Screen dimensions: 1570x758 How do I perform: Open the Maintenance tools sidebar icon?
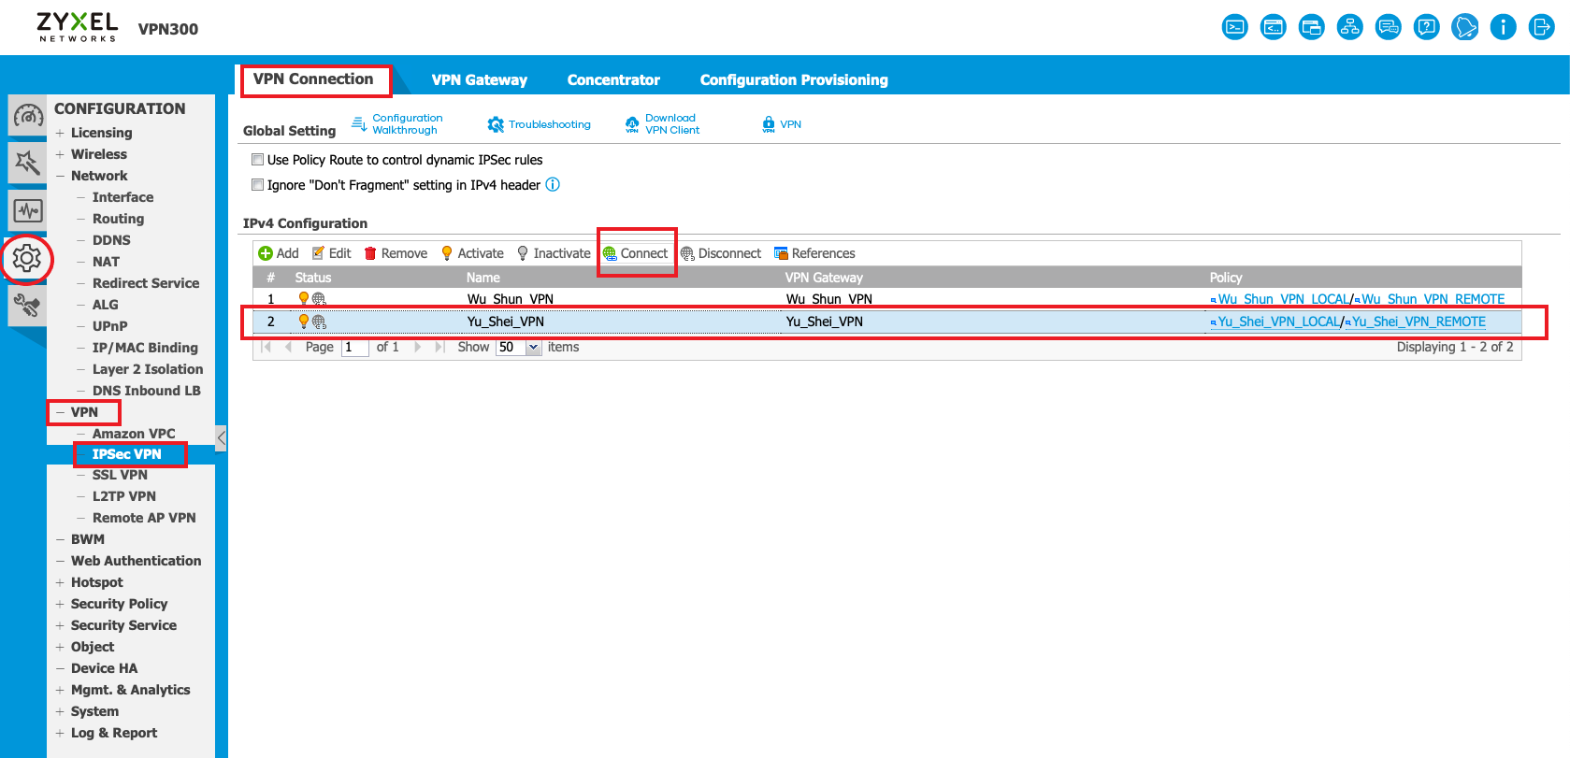tap(27, 305)
